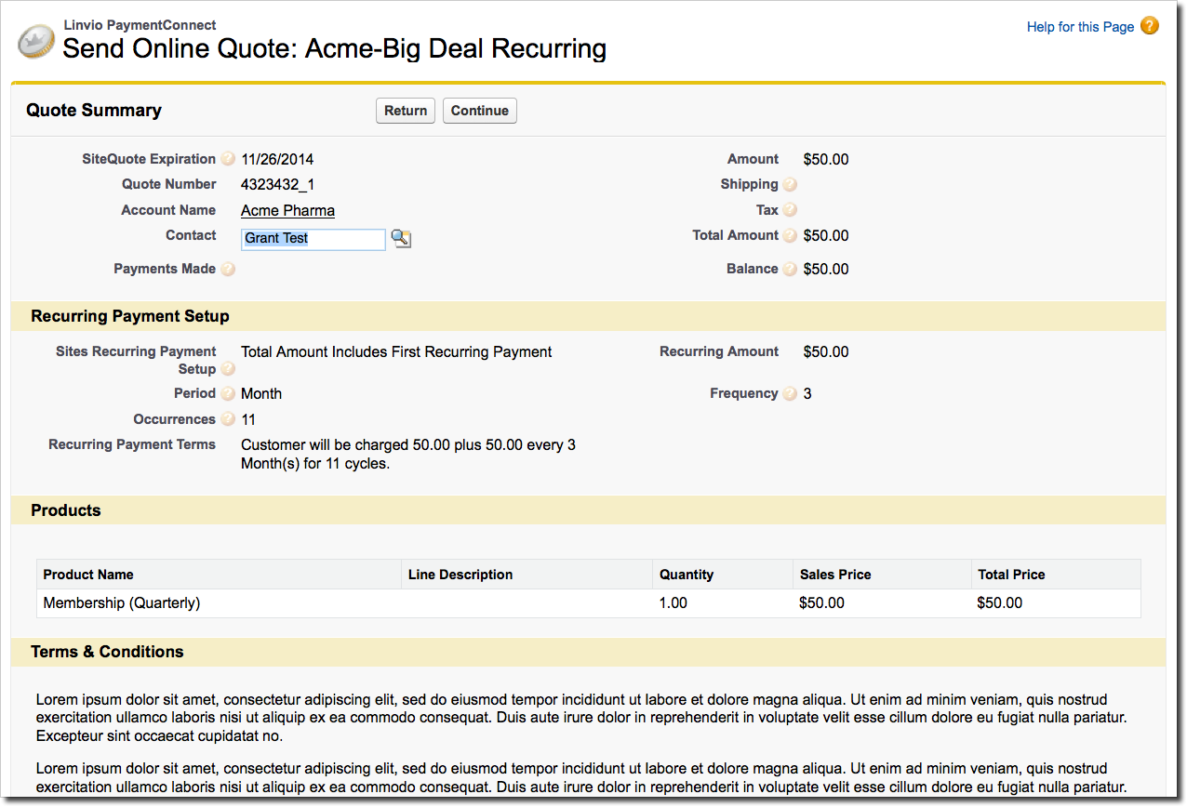This screenshot has width=1187, height=807.
Task: Click the orange help question mark icon
Action: pos(1150,26)
